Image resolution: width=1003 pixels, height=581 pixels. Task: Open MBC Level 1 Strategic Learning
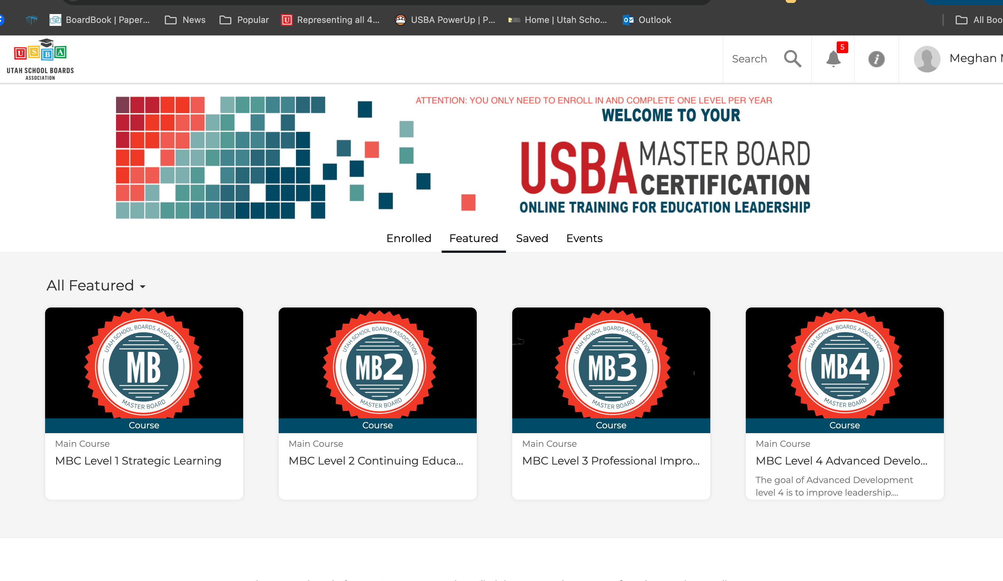click(138, 461)
